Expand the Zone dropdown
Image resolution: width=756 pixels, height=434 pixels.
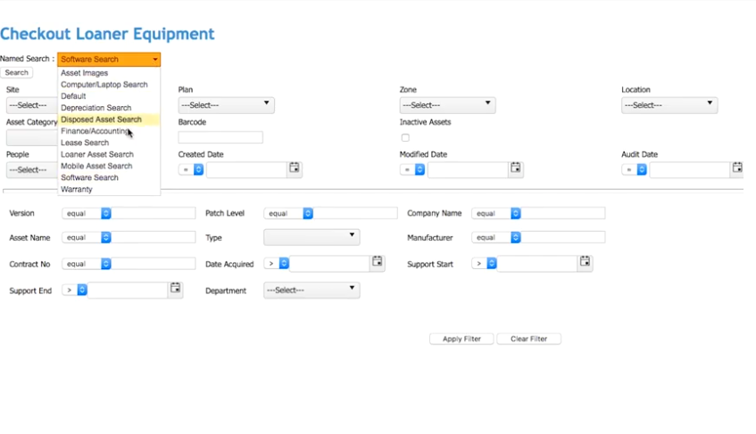point(446,105)
